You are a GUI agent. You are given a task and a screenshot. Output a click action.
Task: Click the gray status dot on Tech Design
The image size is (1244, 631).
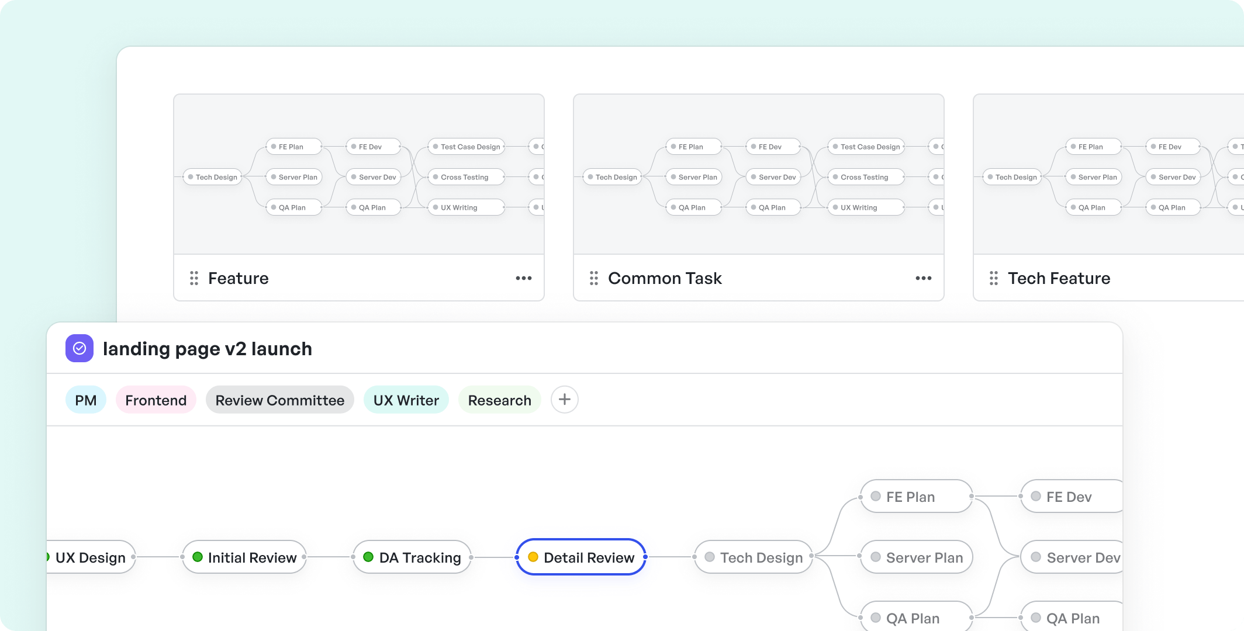pos(710,557)
